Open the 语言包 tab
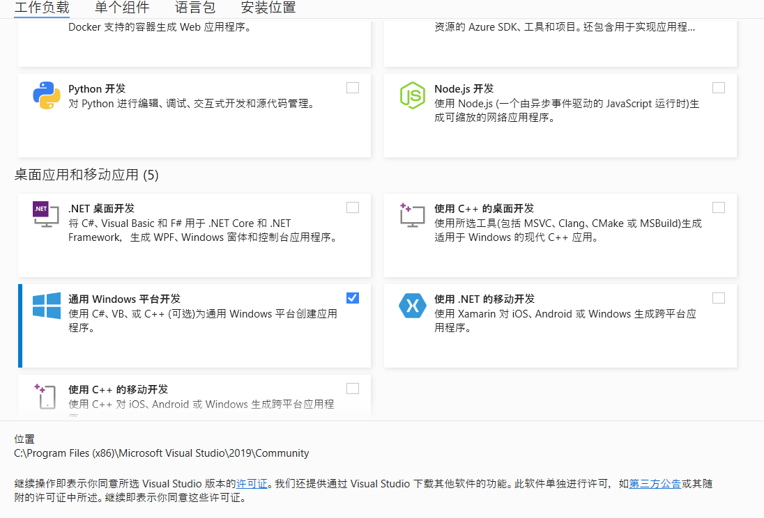The image size is (764, 518). [x=195, y=8]
